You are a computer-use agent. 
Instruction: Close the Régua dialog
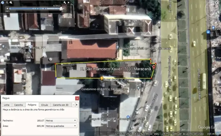tap(77, 98)
